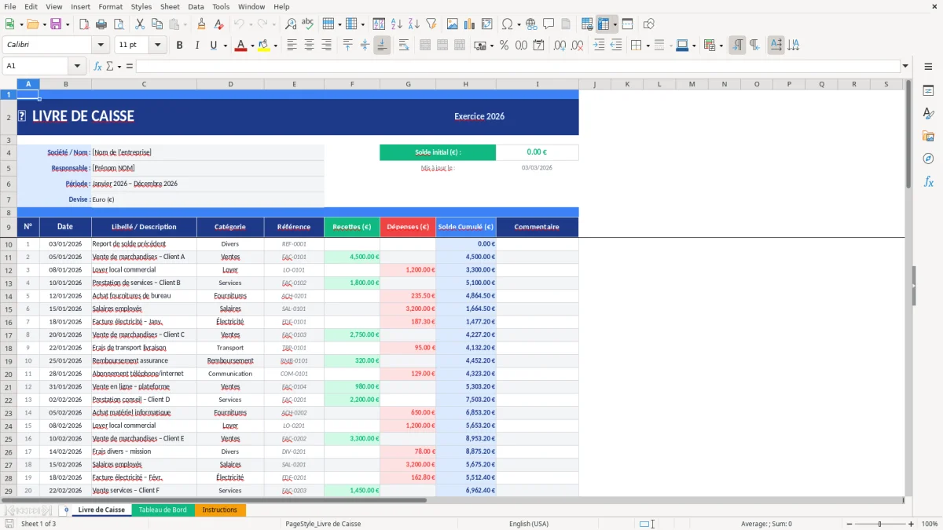The width and height of the screenshot is (943, 530).
Task: Insert an image
Action: coord(453,24)
